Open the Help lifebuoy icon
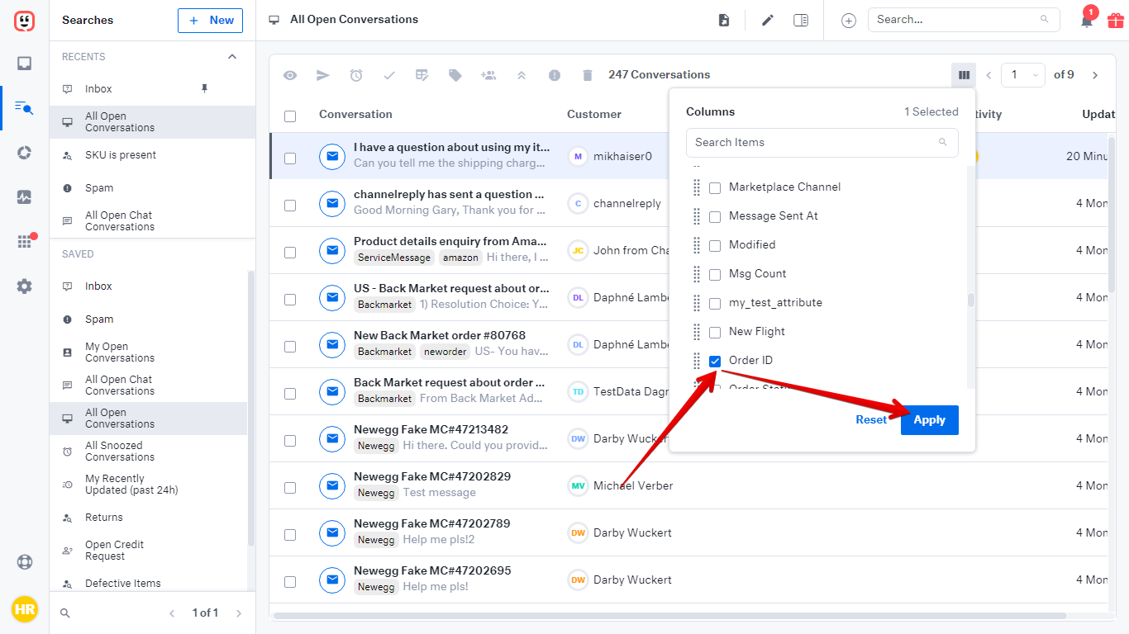 click(x=24, y=562)
